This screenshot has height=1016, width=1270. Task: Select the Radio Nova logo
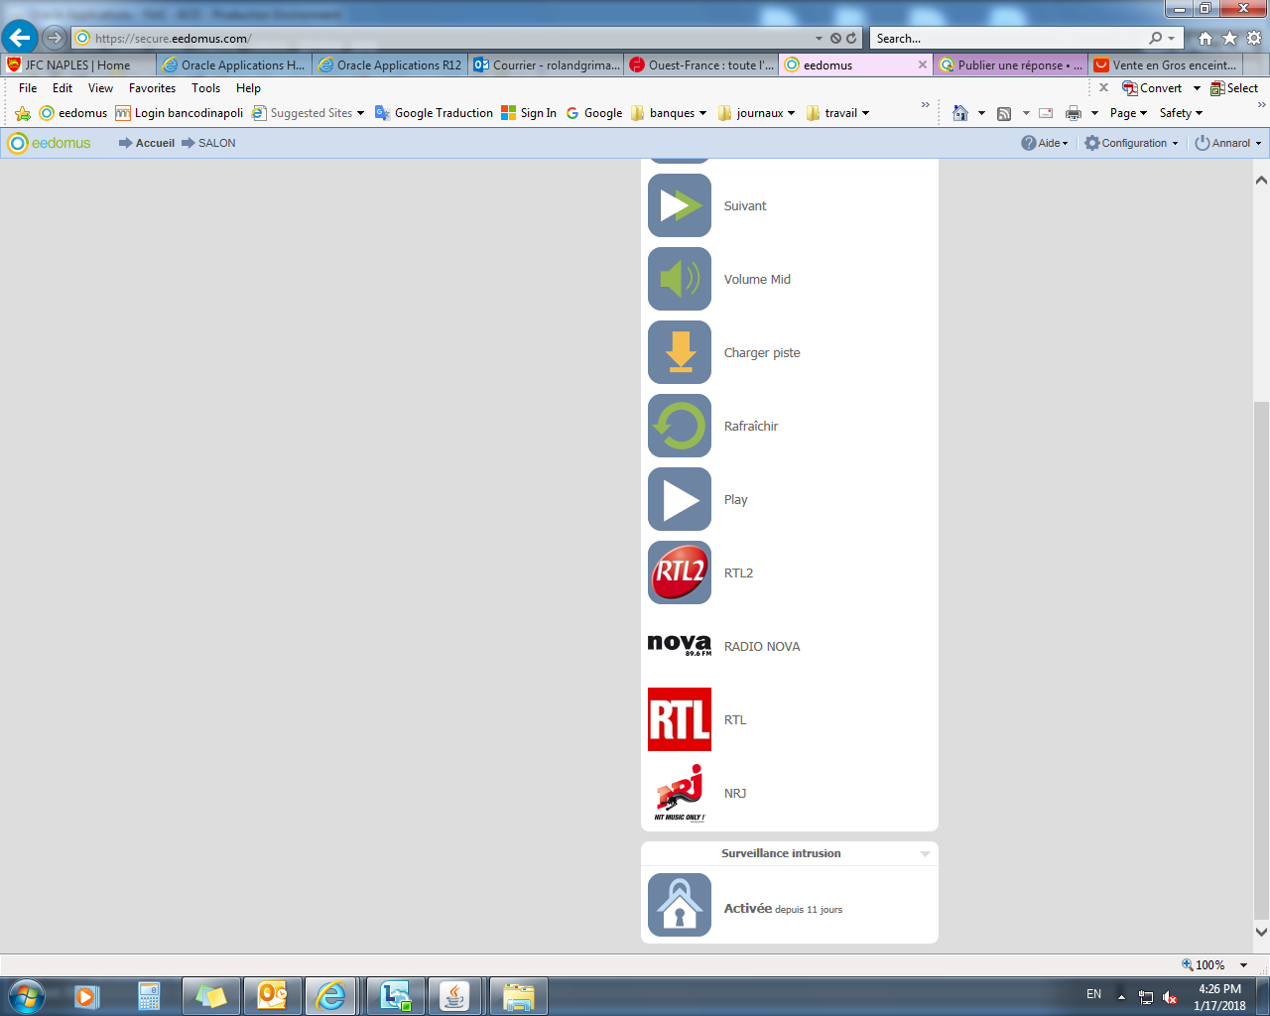[680, 646]
